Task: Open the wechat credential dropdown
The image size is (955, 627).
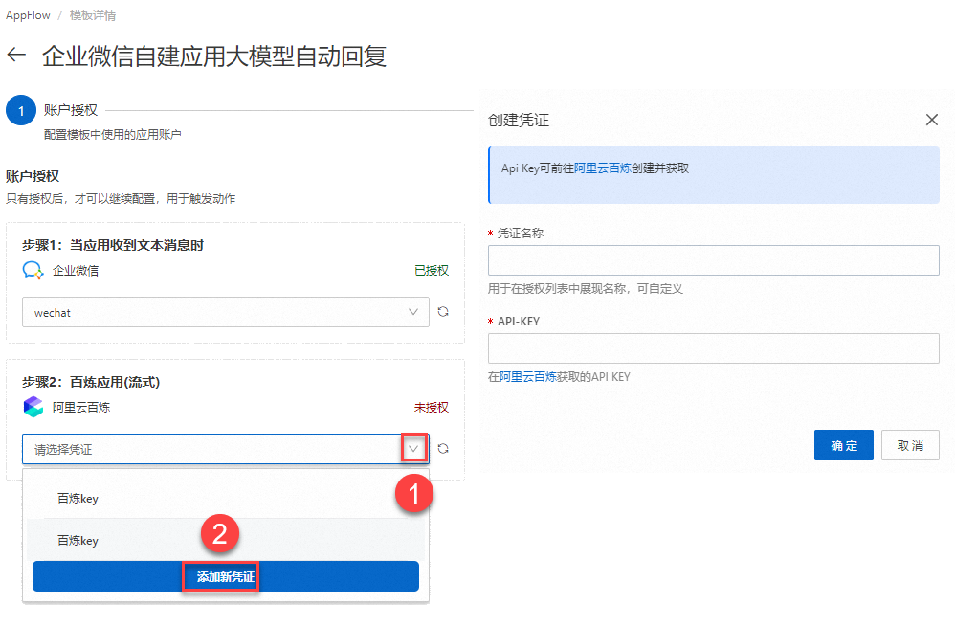Action: click(226, 312)
